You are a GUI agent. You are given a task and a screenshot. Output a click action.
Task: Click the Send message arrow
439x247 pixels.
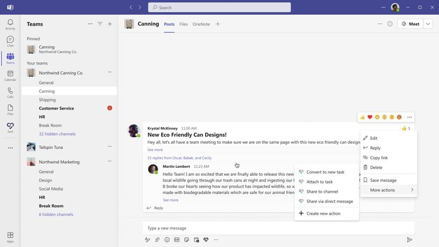409,240
